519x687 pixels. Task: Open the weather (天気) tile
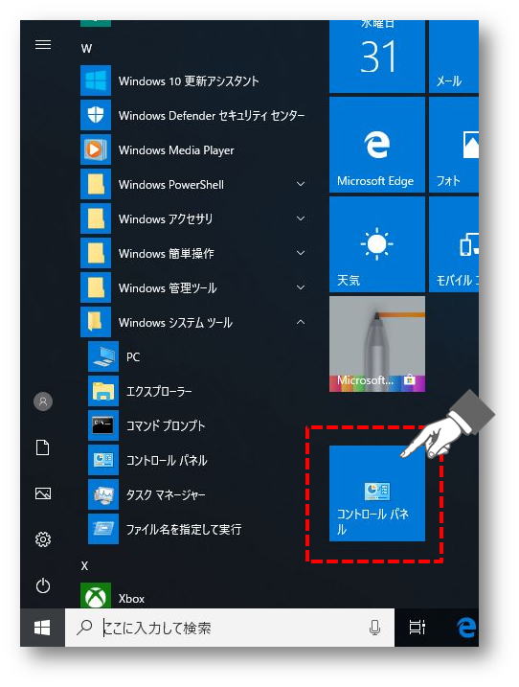[376, 244]
